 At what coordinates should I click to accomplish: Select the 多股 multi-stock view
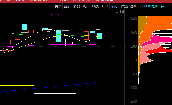point(77,6)
